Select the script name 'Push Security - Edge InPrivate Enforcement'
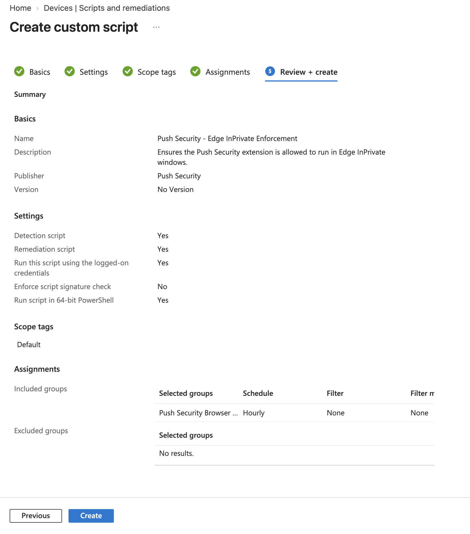The width and height of the screenshot is (470, 534). [227, 138]
